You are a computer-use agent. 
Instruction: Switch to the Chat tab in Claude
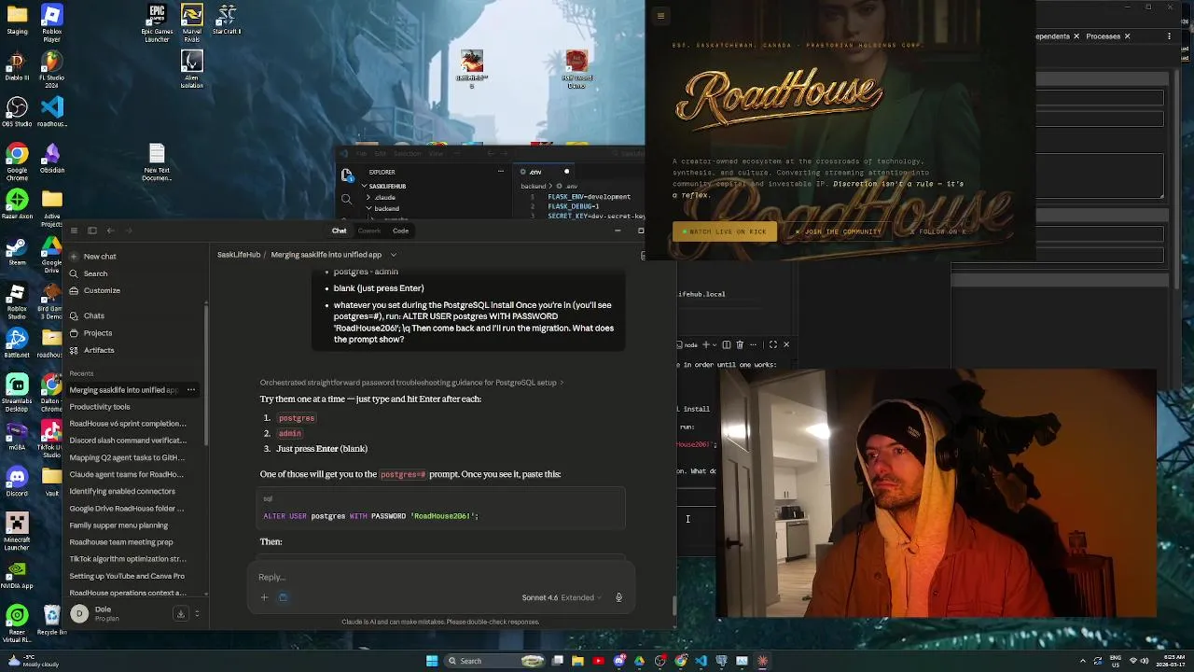tap(340, 231)
